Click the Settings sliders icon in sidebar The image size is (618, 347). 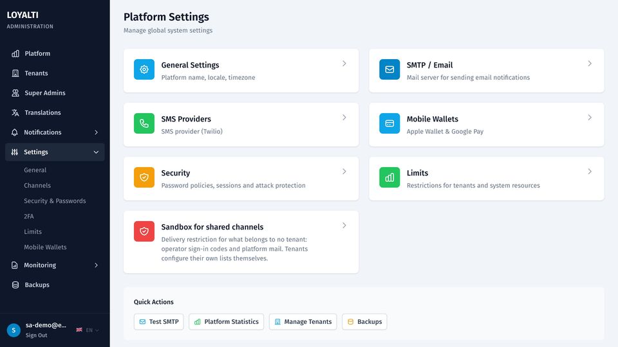pos(15,152)
